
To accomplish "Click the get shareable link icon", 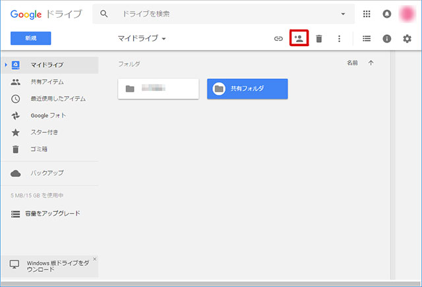I will pyautogui.click(x=278, y=39).
